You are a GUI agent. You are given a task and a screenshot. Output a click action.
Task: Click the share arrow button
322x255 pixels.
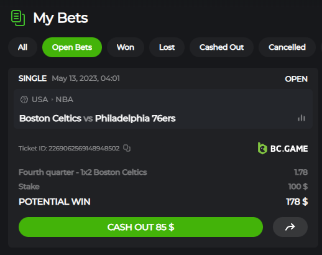pos(290,227)
